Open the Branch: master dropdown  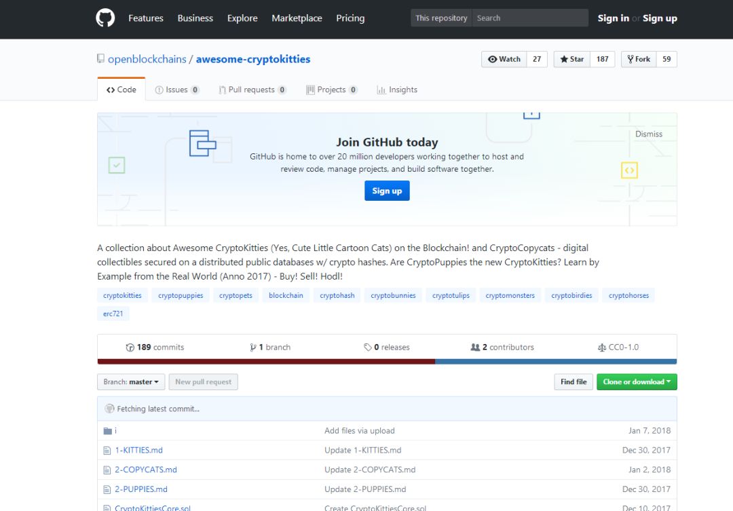pos(131,382)
